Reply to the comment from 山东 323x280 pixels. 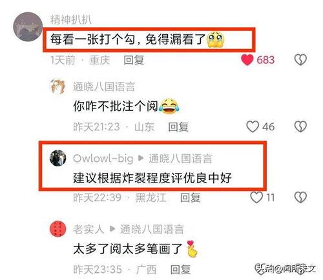tap(178, 126)
